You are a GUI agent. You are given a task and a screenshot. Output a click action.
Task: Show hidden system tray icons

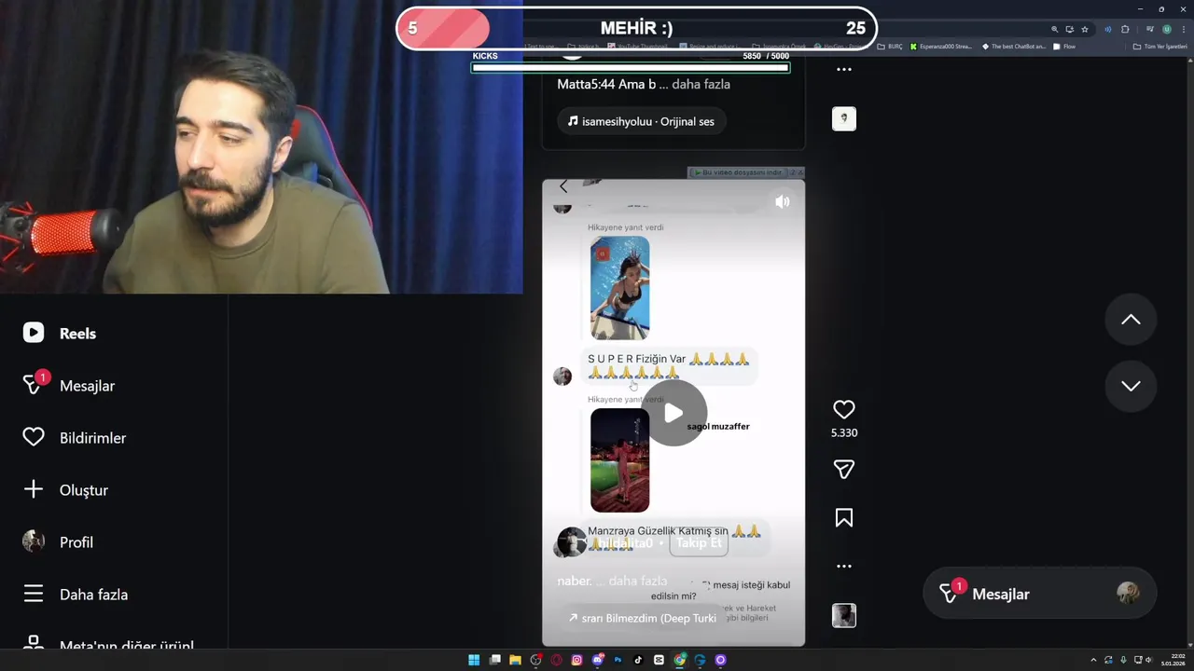[1093, 660]
